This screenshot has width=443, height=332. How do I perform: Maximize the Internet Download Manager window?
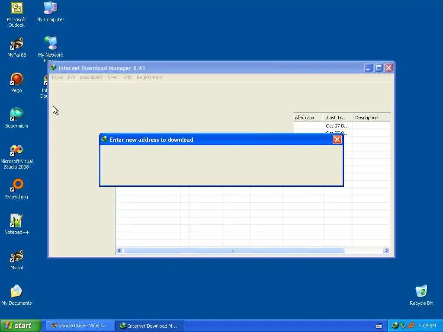pos(379,68)
